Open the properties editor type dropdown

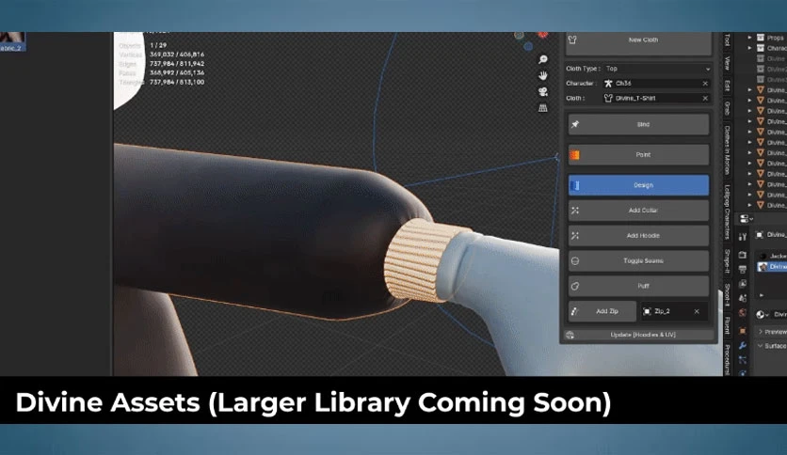click(x=746, y=218)
